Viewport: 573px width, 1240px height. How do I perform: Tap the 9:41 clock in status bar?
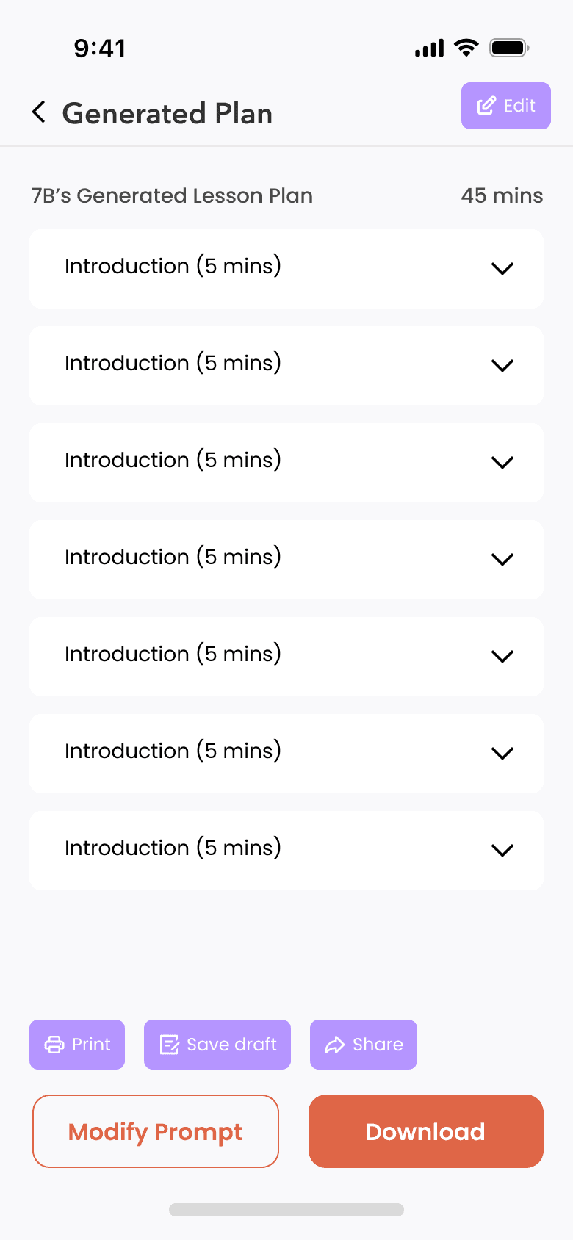[100, 48]
